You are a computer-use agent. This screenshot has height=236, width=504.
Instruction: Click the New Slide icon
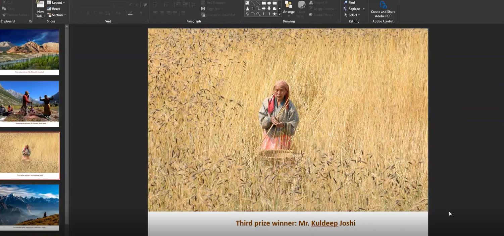[x=40, y=5]
